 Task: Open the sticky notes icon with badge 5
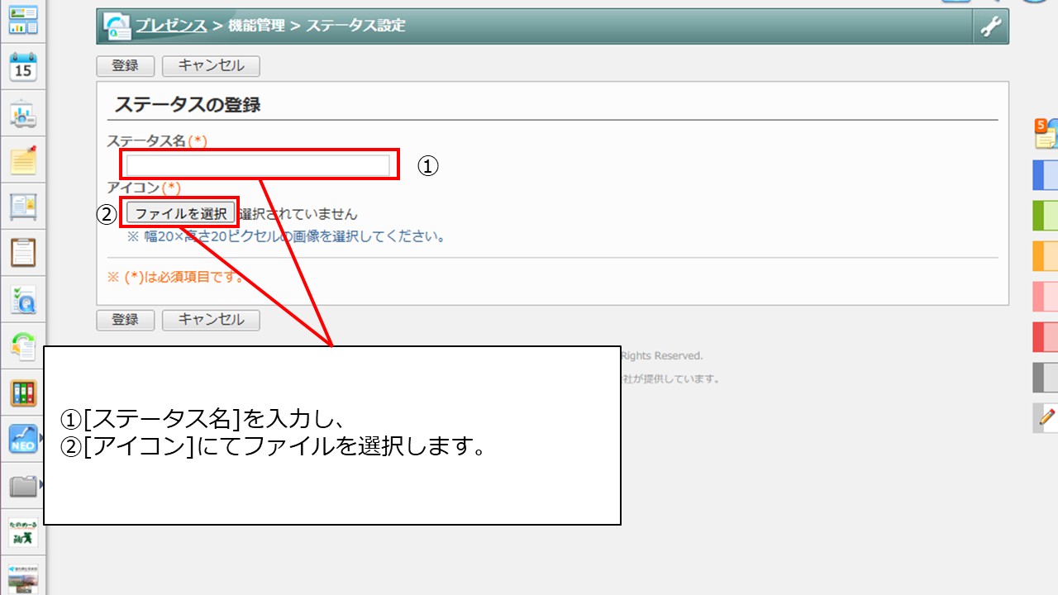(1046, 133)
